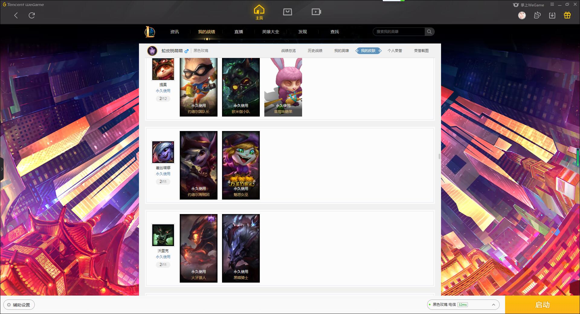Image resolution: width=580 pixels, height=314 pixels.
Task: Open the 英雄大全 navigation tab
Action: [x=271, y=32]
